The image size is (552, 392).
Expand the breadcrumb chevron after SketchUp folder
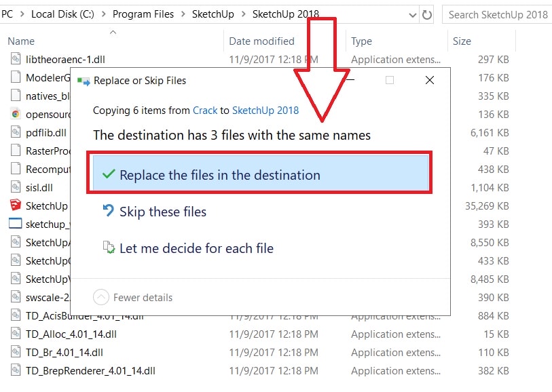(x=244, y=14)
